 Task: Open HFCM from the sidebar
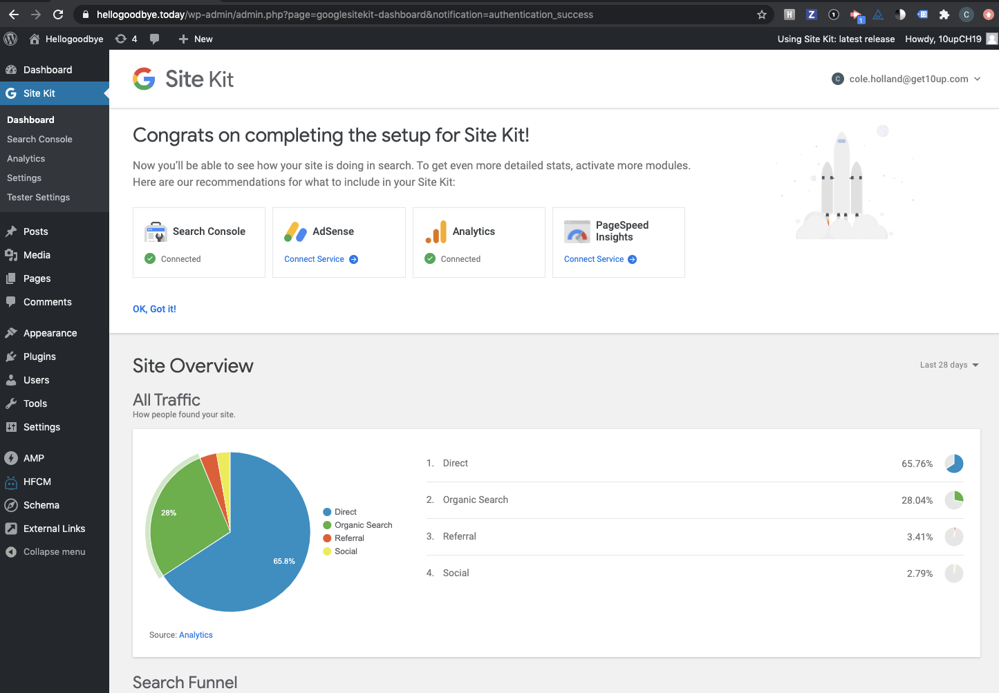pyautogui.click(x=55, y=482)
